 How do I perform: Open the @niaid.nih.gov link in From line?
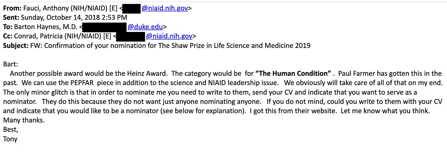click(165, 8)
